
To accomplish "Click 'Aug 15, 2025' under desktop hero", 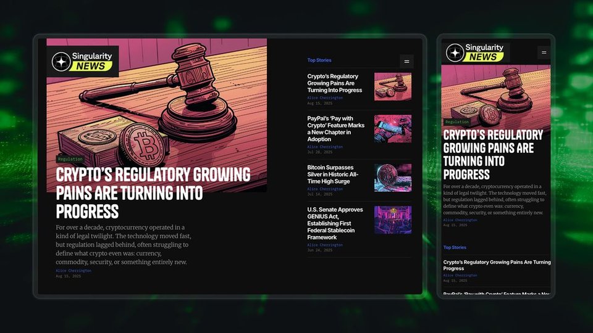I will click(68, 276).
